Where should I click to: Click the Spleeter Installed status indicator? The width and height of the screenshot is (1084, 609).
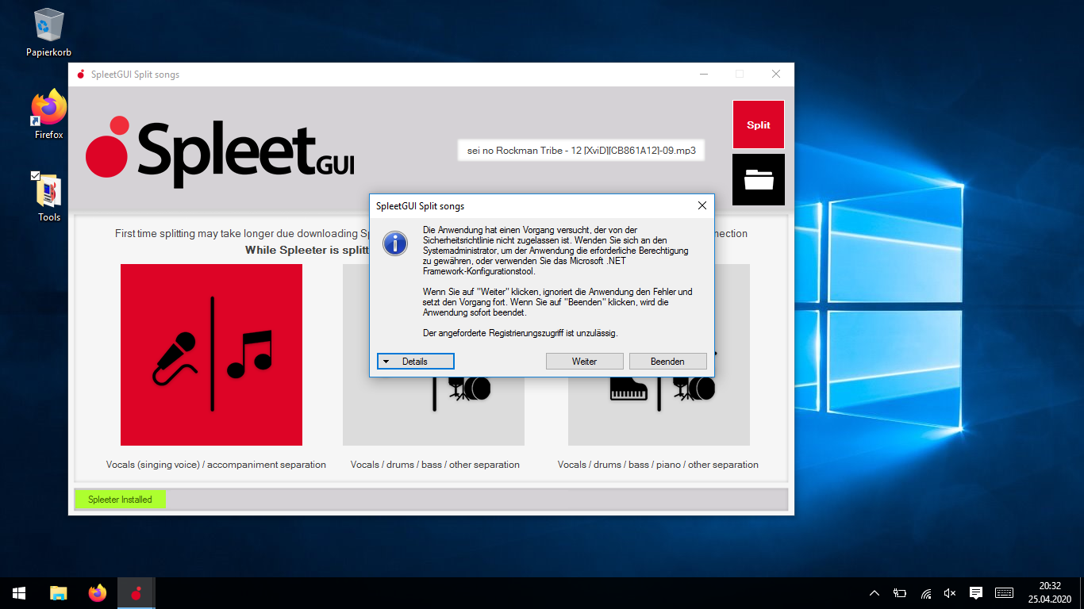pos(120,499)
